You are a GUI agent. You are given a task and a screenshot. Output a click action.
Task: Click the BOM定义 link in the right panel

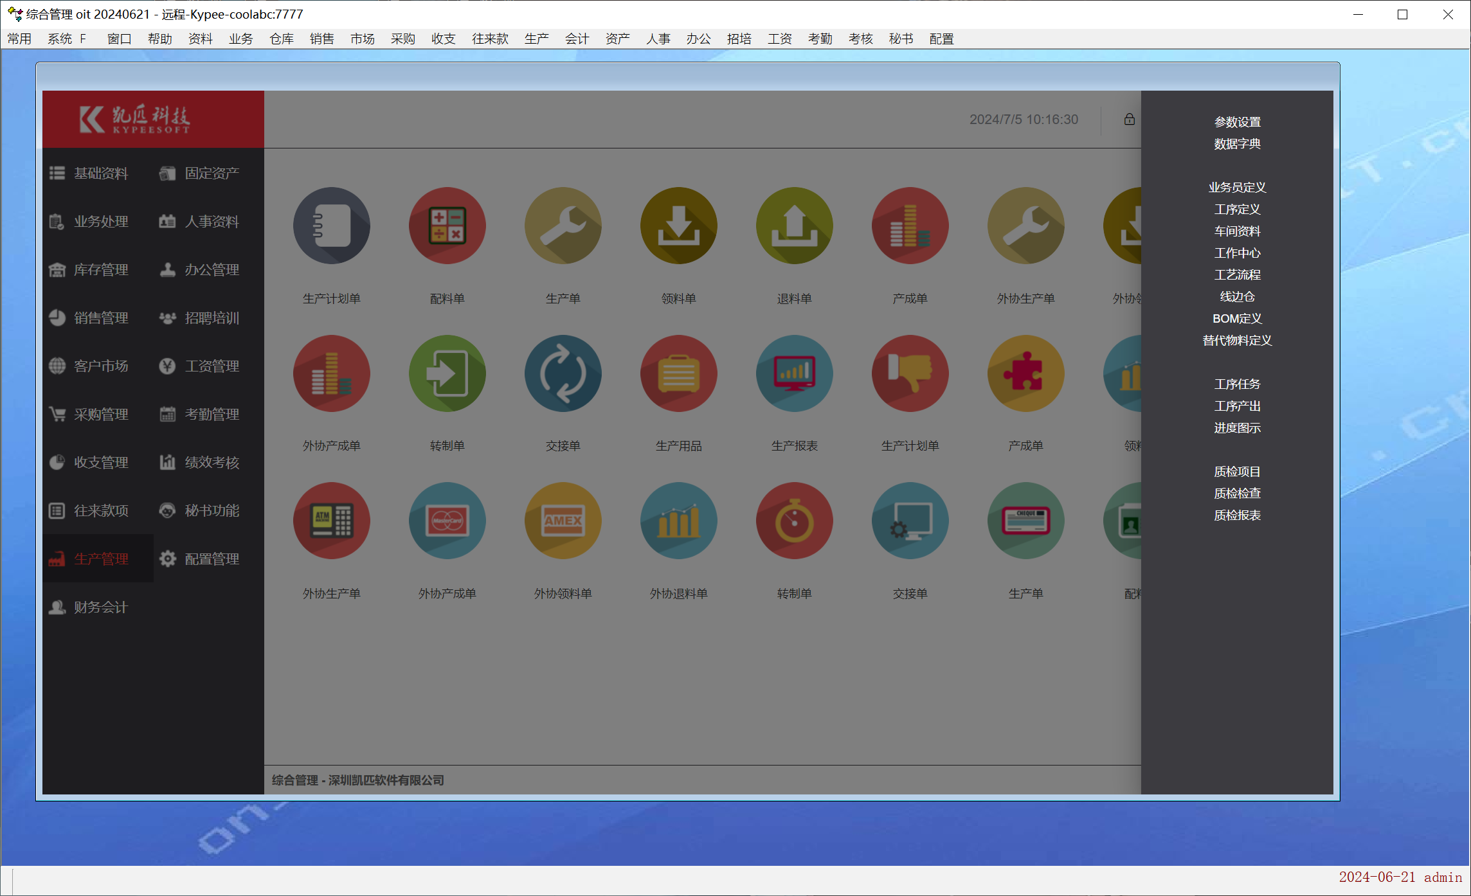click(1236, 319)
